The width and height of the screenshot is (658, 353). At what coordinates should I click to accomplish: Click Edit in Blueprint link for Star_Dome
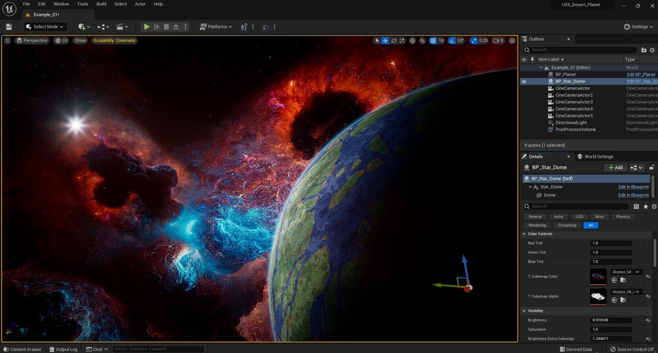633,187
